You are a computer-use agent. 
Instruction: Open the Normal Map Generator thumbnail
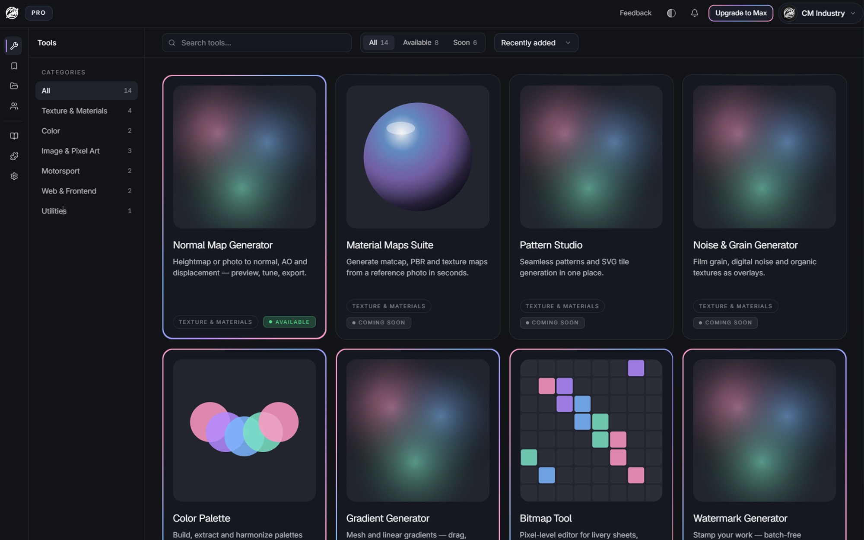coord(244,157)
